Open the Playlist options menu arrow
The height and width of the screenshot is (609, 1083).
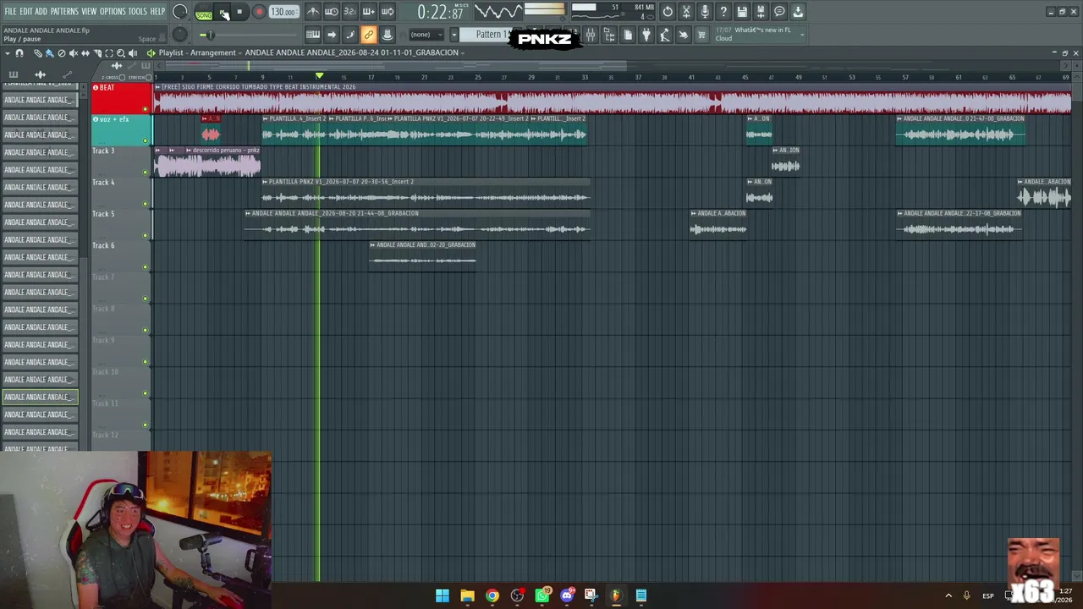[x=8, y=53]
